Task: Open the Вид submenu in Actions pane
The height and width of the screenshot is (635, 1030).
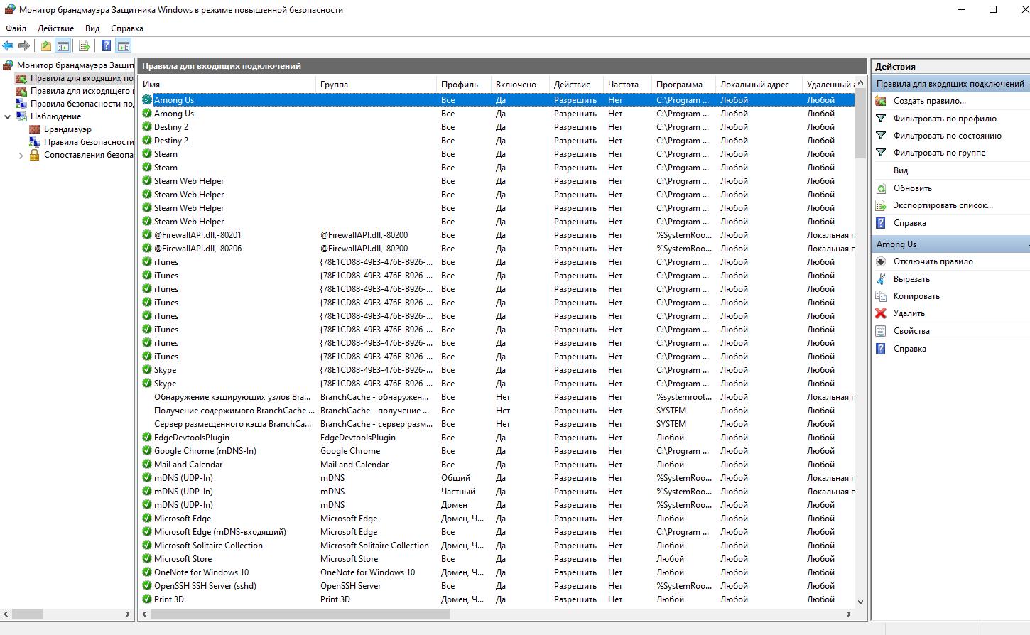Action: pyautogui.click(x=901, y=170)
